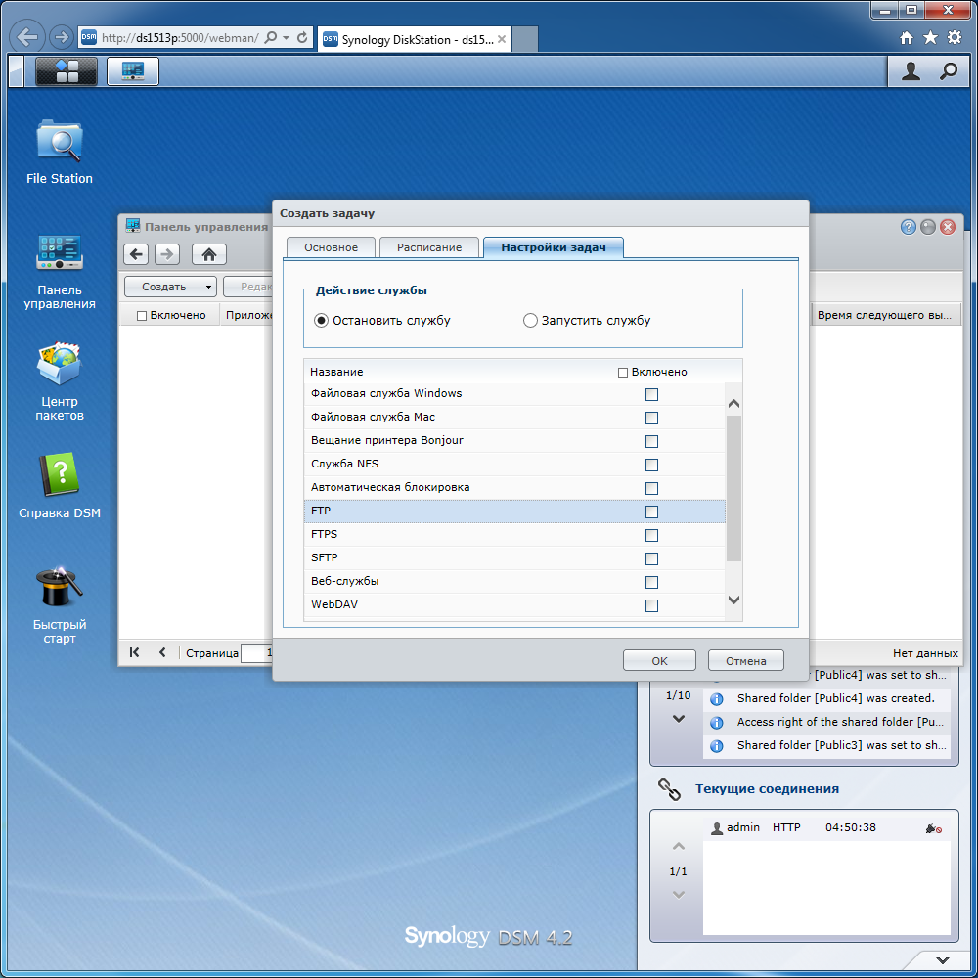Open the user account icon in taskbar
Image resolution: width=978 pixels, height=978 pixels.
911,71
